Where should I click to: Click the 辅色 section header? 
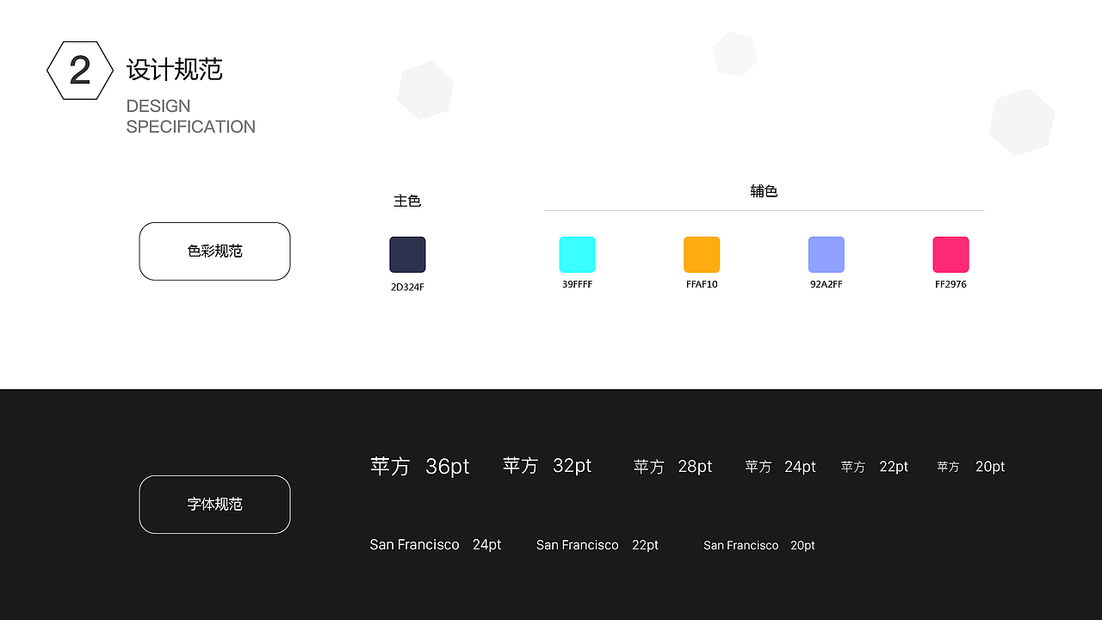click(x=765, y=191)
